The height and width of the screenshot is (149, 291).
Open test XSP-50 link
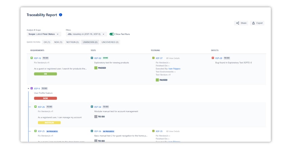pos(97,58)
